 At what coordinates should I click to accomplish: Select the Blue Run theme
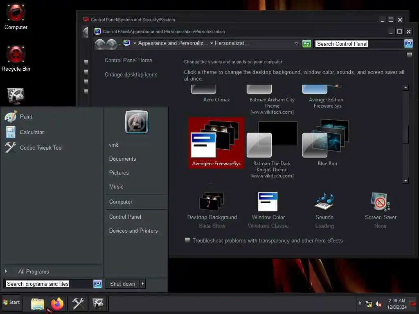point(327,143)
